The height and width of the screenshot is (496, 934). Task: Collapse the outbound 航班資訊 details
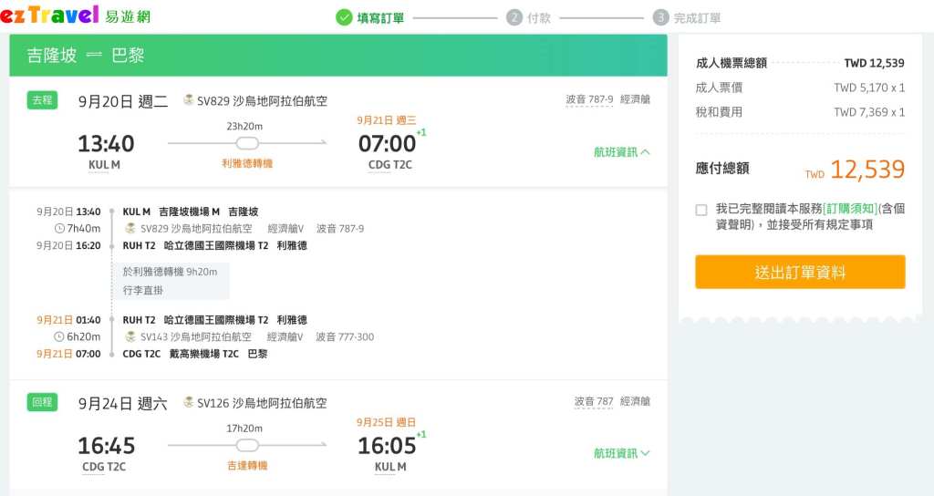621,152
